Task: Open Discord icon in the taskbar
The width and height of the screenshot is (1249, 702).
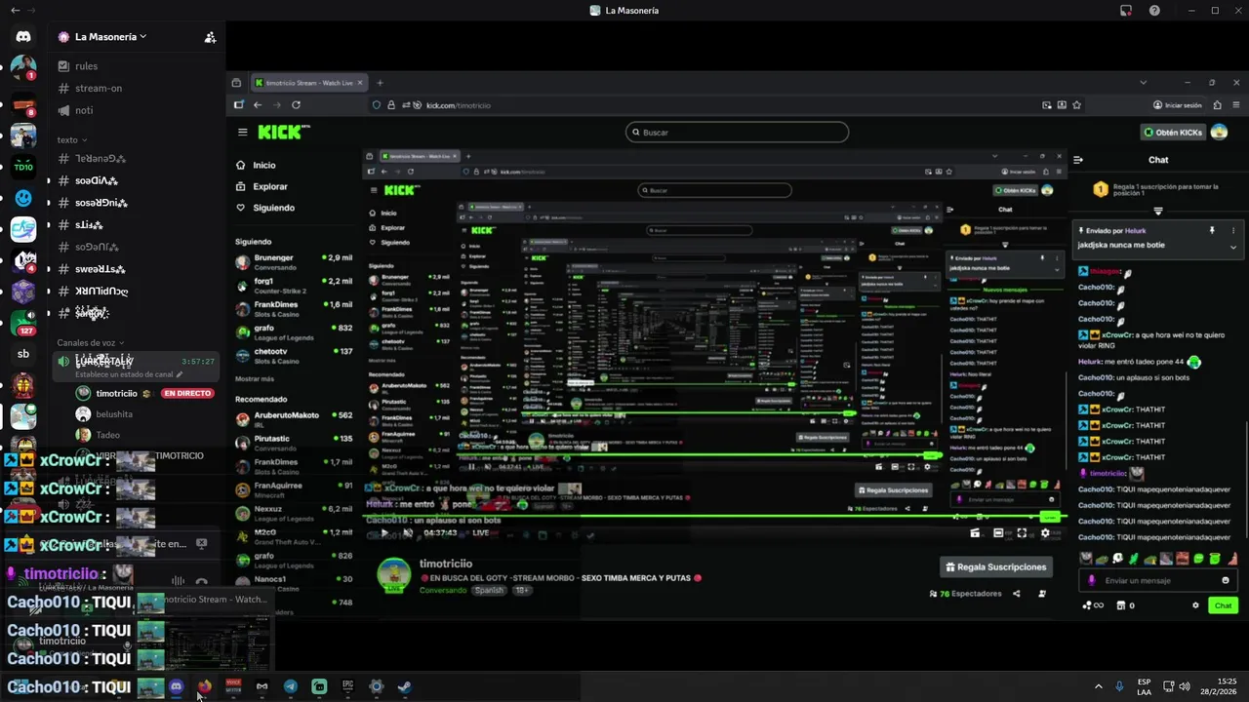Action: (176, 686)
